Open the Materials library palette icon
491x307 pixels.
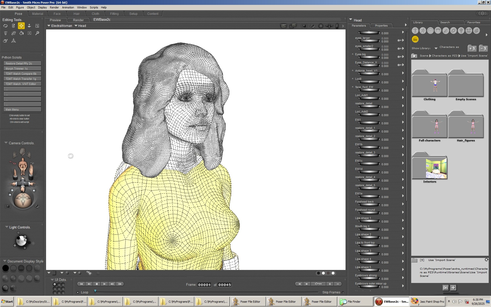476,30
